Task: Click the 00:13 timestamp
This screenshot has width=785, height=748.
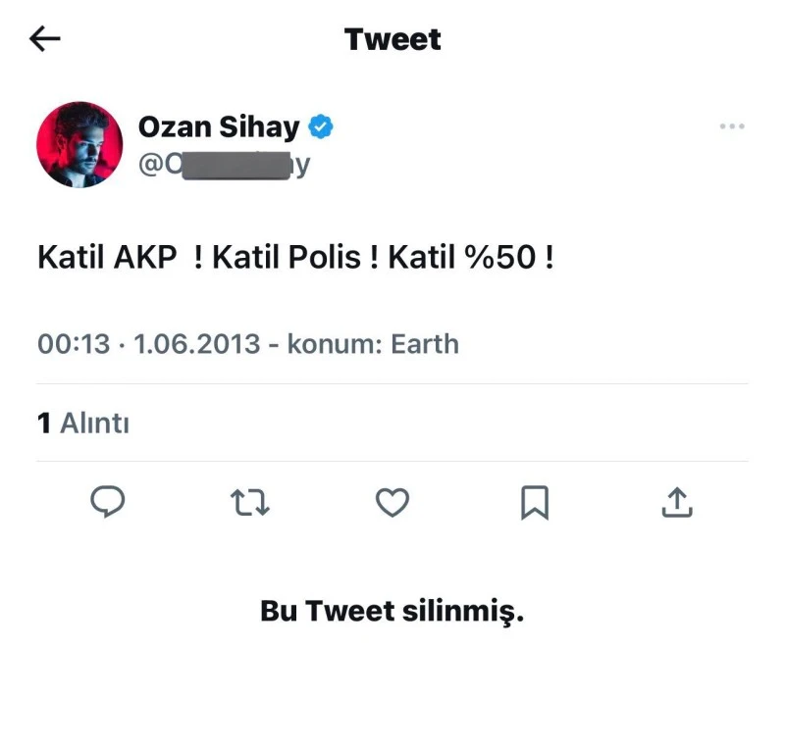Action: click(74, 344)
